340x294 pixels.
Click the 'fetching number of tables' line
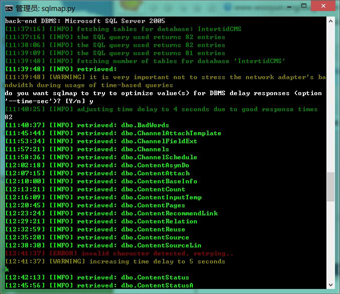click(x=145, y=61)
